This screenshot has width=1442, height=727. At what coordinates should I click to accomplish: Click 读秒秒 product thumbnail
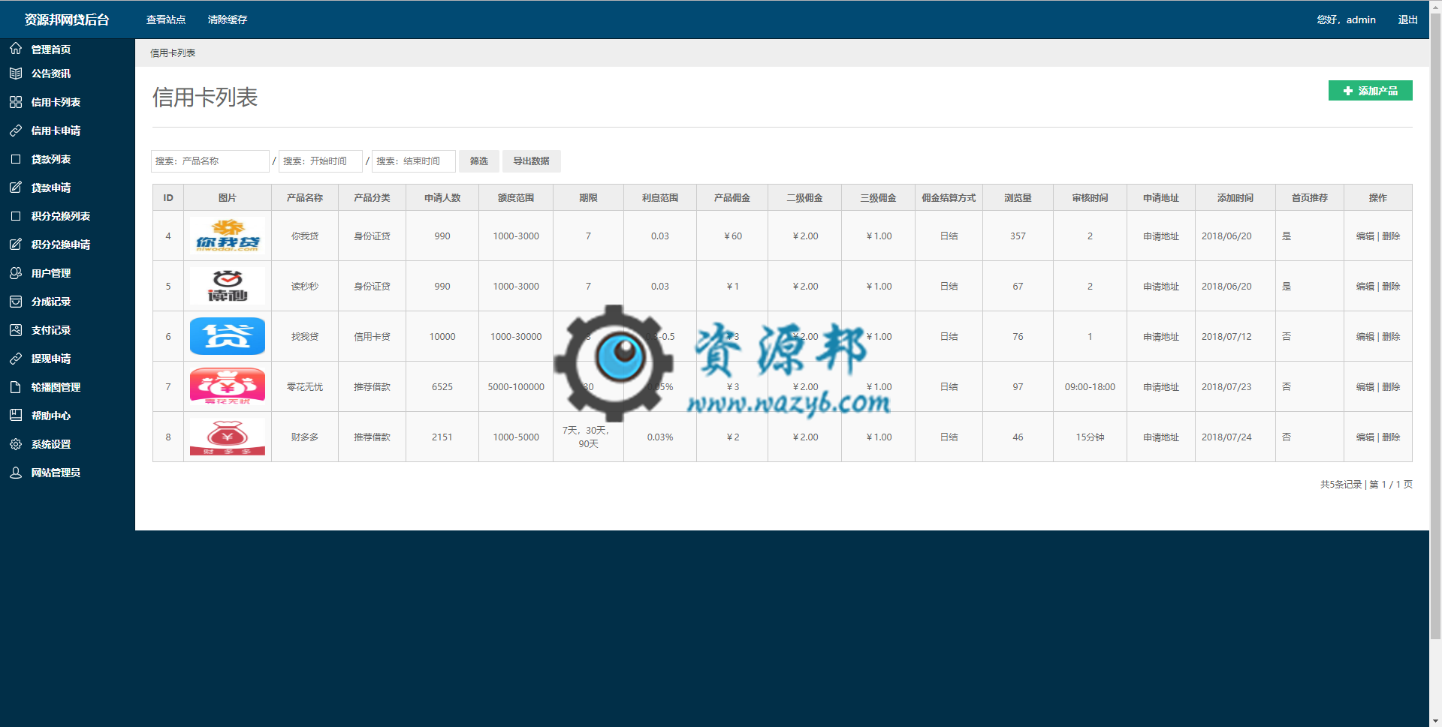coord(228,286)
